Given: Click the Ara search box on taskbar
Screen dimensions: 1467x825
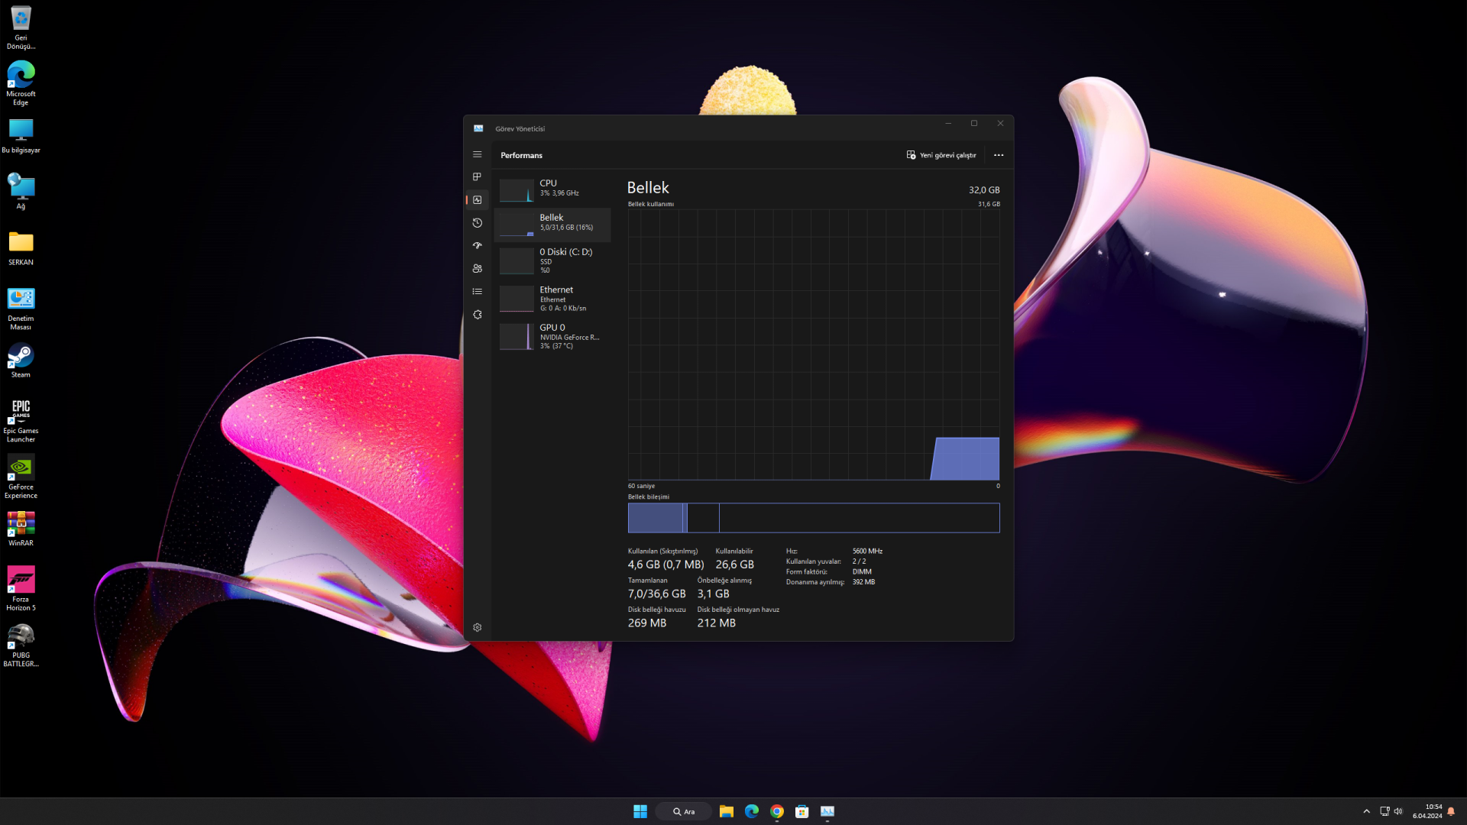Looking at the screenshot, I should point(684,811).
